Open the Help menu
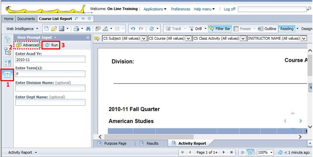Viewport: 313px width, 157px height. [x=204, y=9]
